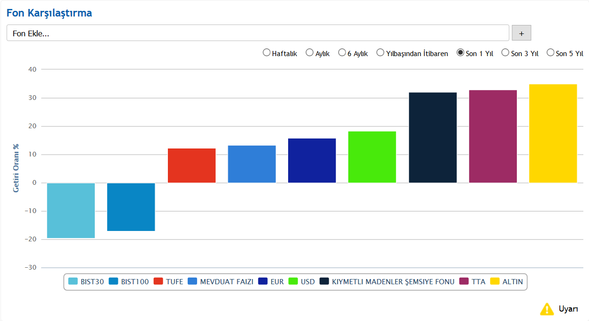The image size is (589, 321).
Task: Click the green USD legend swatch
Action: point(293,281)
